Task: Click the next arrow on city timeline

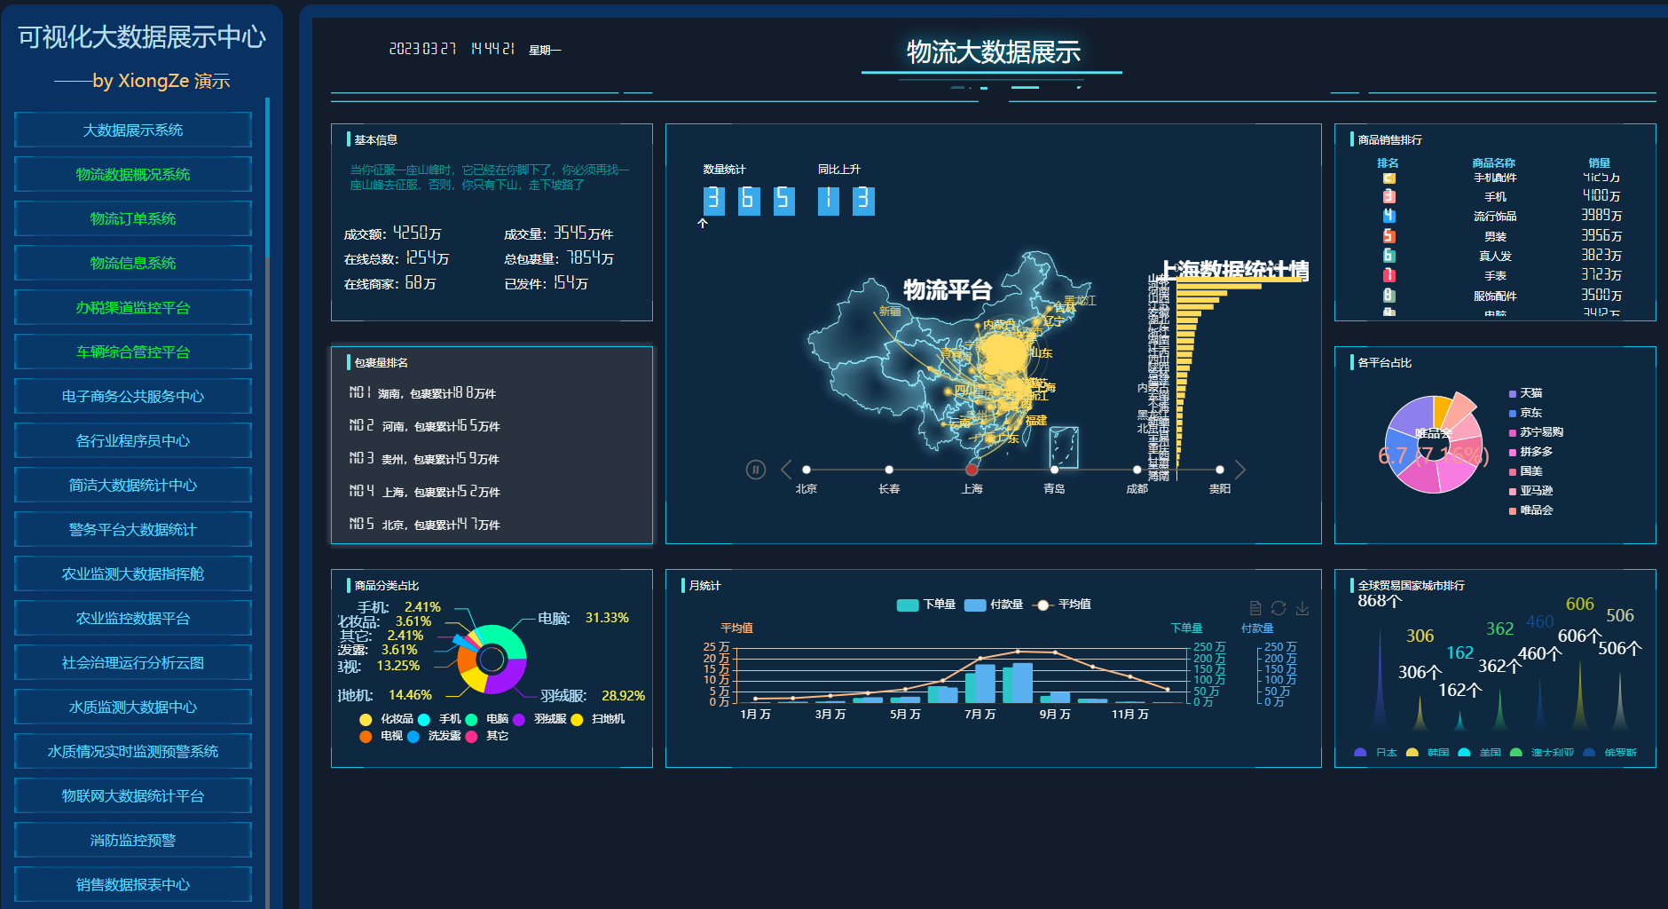Action: [x=1240, y=470]
